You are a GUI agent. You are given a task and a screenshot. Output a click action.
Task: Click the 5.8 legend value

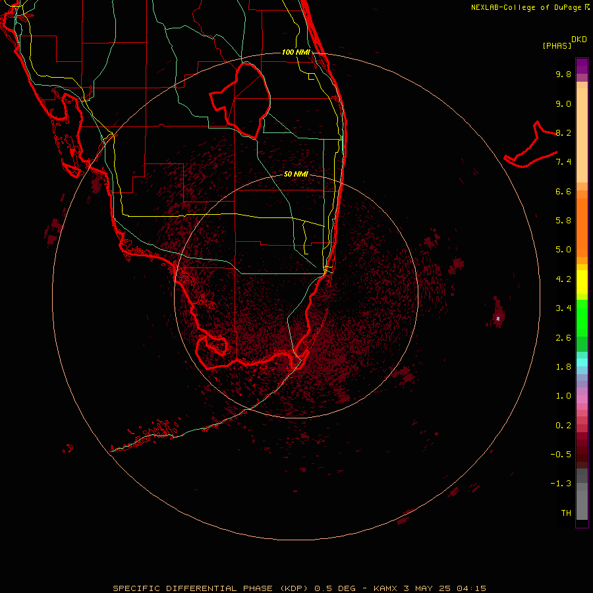tap(563, 221)
